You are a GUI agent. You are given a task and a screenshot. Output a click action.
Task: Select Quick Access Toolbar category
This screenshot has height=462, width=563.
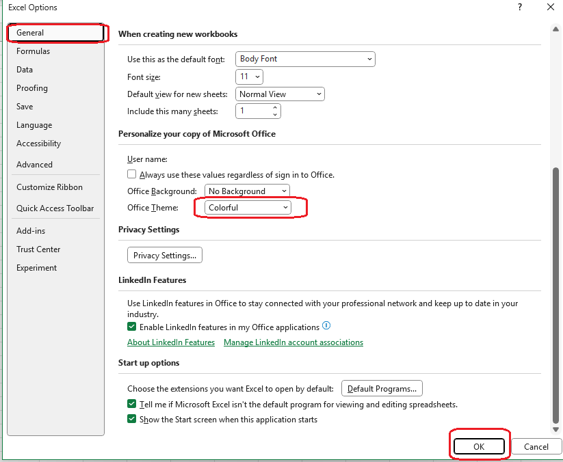click(x=55, y=208)
